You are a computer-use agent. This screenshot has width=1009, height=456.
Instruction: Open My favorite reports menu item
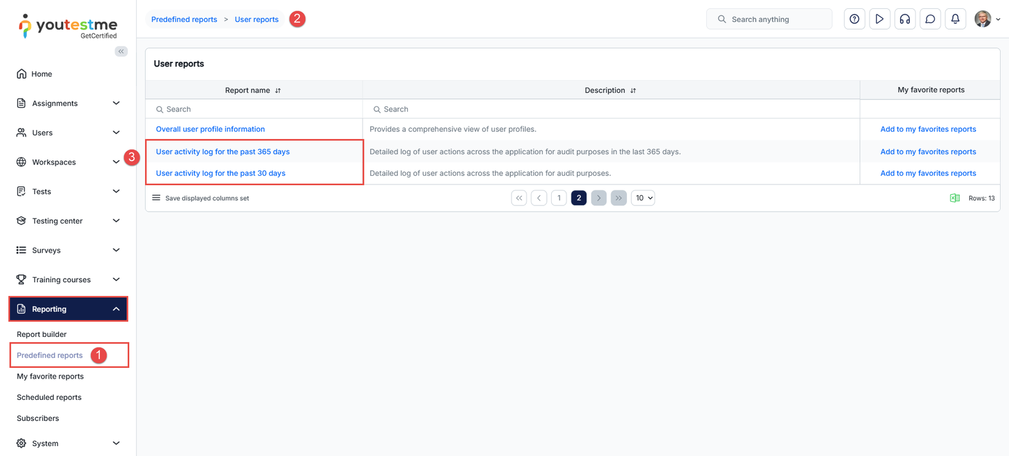(x=50, y=377)
